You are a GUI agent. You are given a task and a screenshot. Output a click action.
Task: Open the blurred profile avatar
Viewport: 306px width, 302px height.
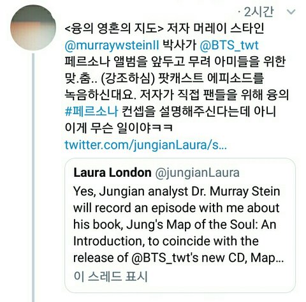click(33, 27)
